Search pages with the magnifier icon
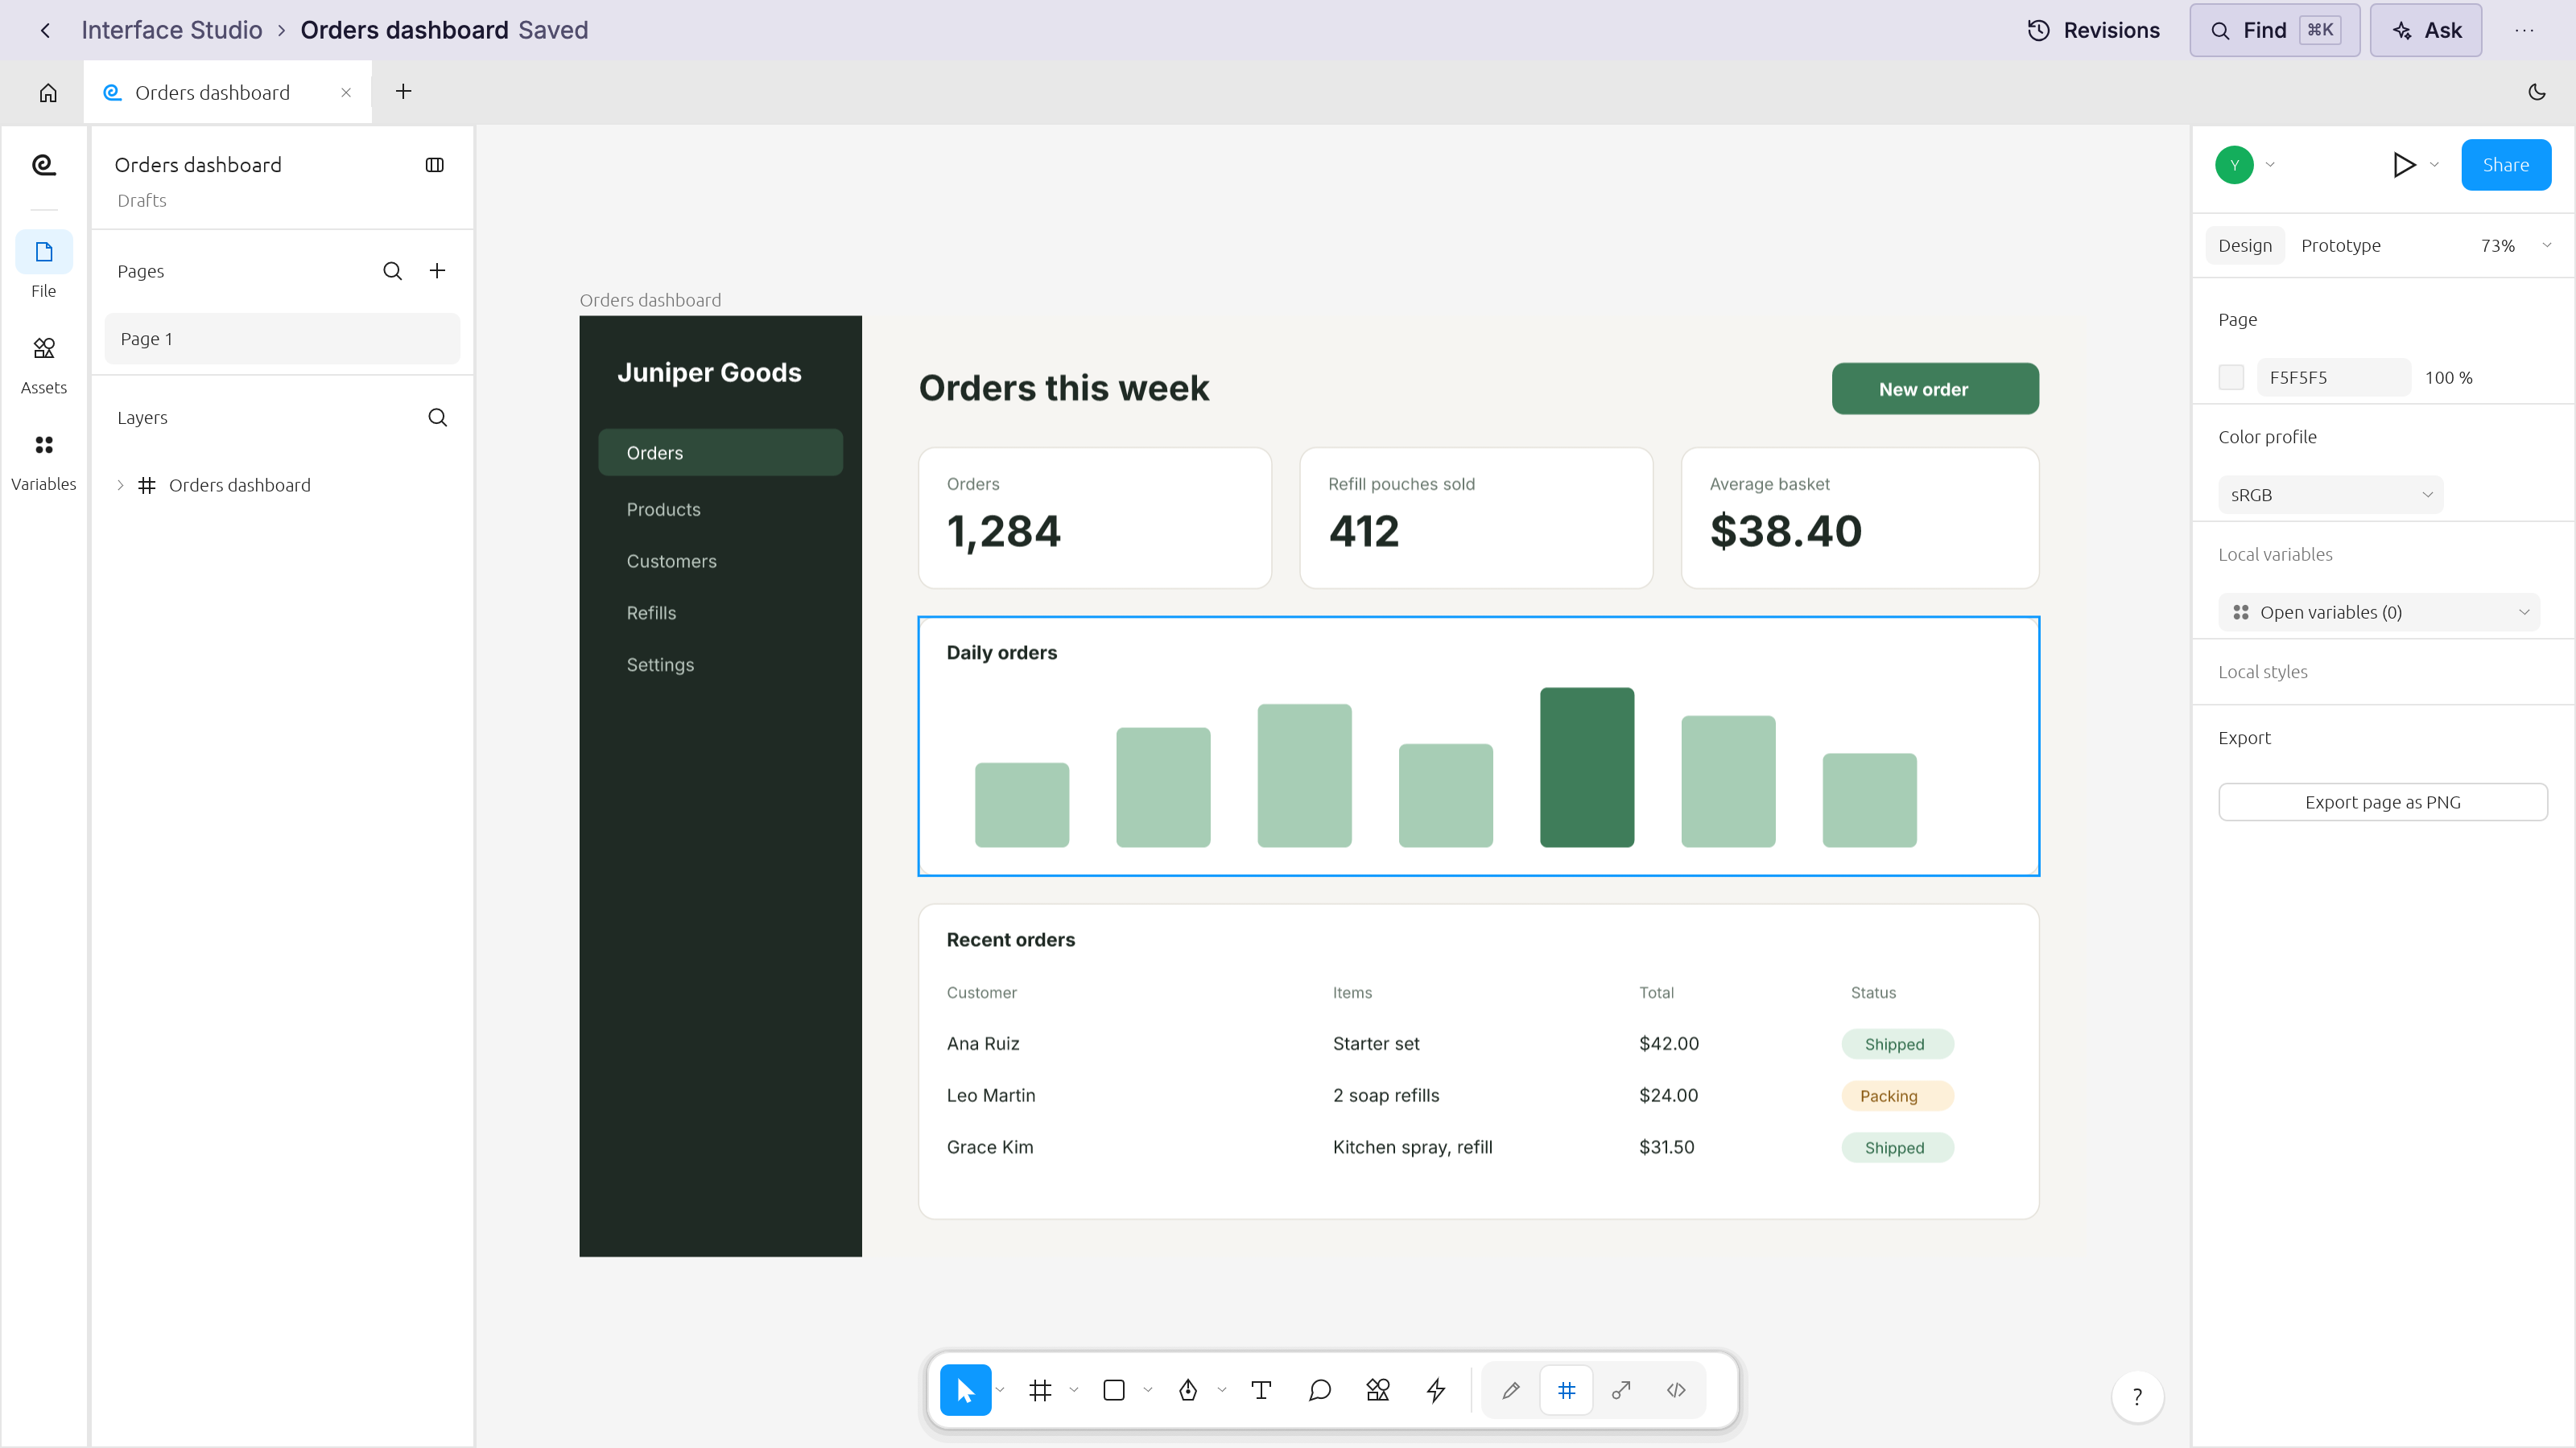This screenshot has width=2576, height=1448. (x=393, y=271)
